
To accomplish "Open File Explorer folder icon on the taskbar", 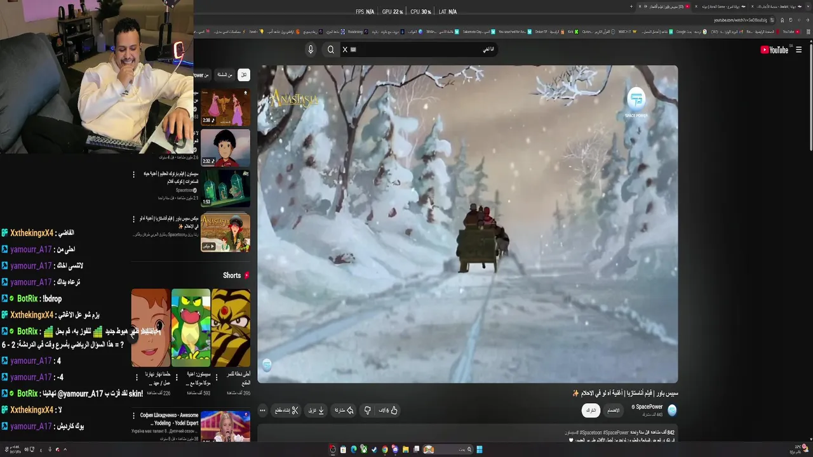I will click(x=405, y=449).
